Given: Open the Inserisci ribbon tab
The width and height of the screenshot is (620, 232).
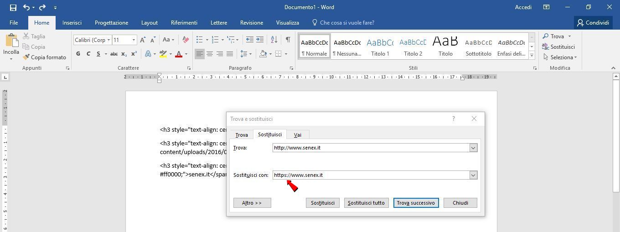Looking at the screenshot, I should 72,23.
